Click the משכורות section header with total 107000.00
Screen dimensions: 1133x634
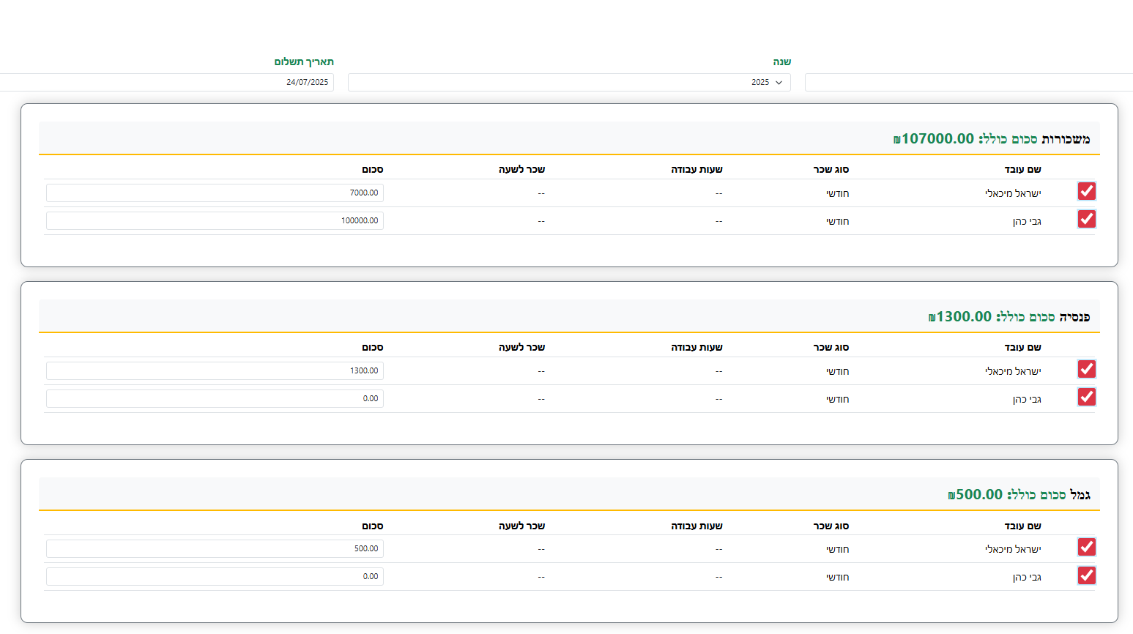tap(992, 139)
